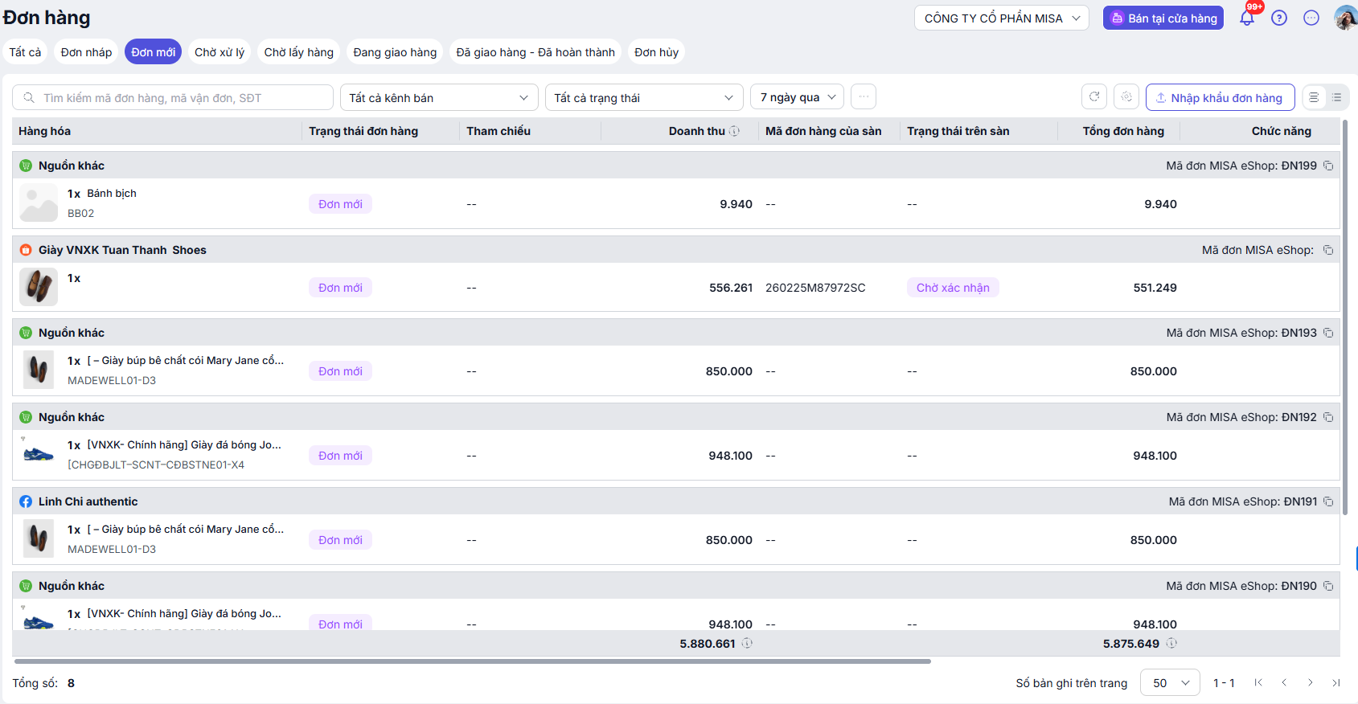Click Bán tại cửa hàng button

[x=1163, y=18]
